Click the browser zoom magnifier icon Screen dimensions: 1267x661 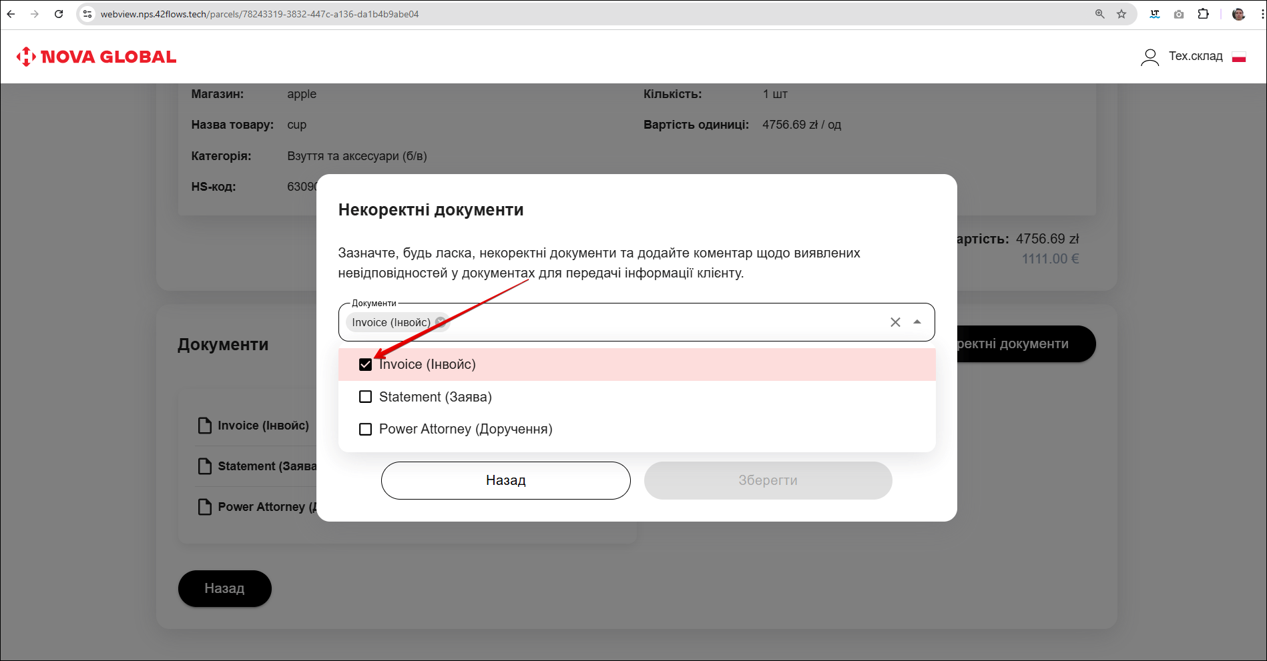(x=1100, y=14)
